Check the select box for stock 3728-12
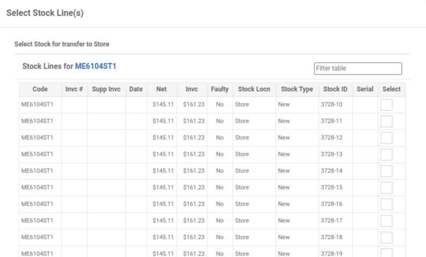426x257 pixels. click(x=386, y=138)
